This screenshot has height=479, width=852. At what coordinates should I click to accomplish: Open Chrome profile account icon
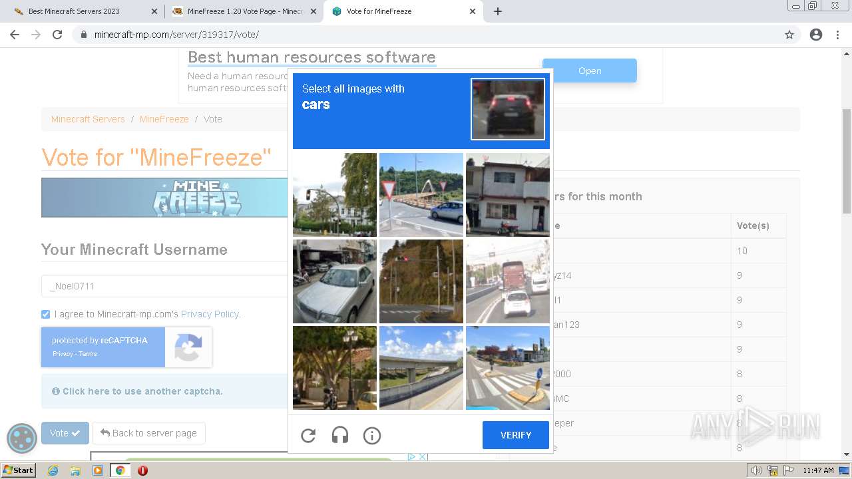coord(816,35)
